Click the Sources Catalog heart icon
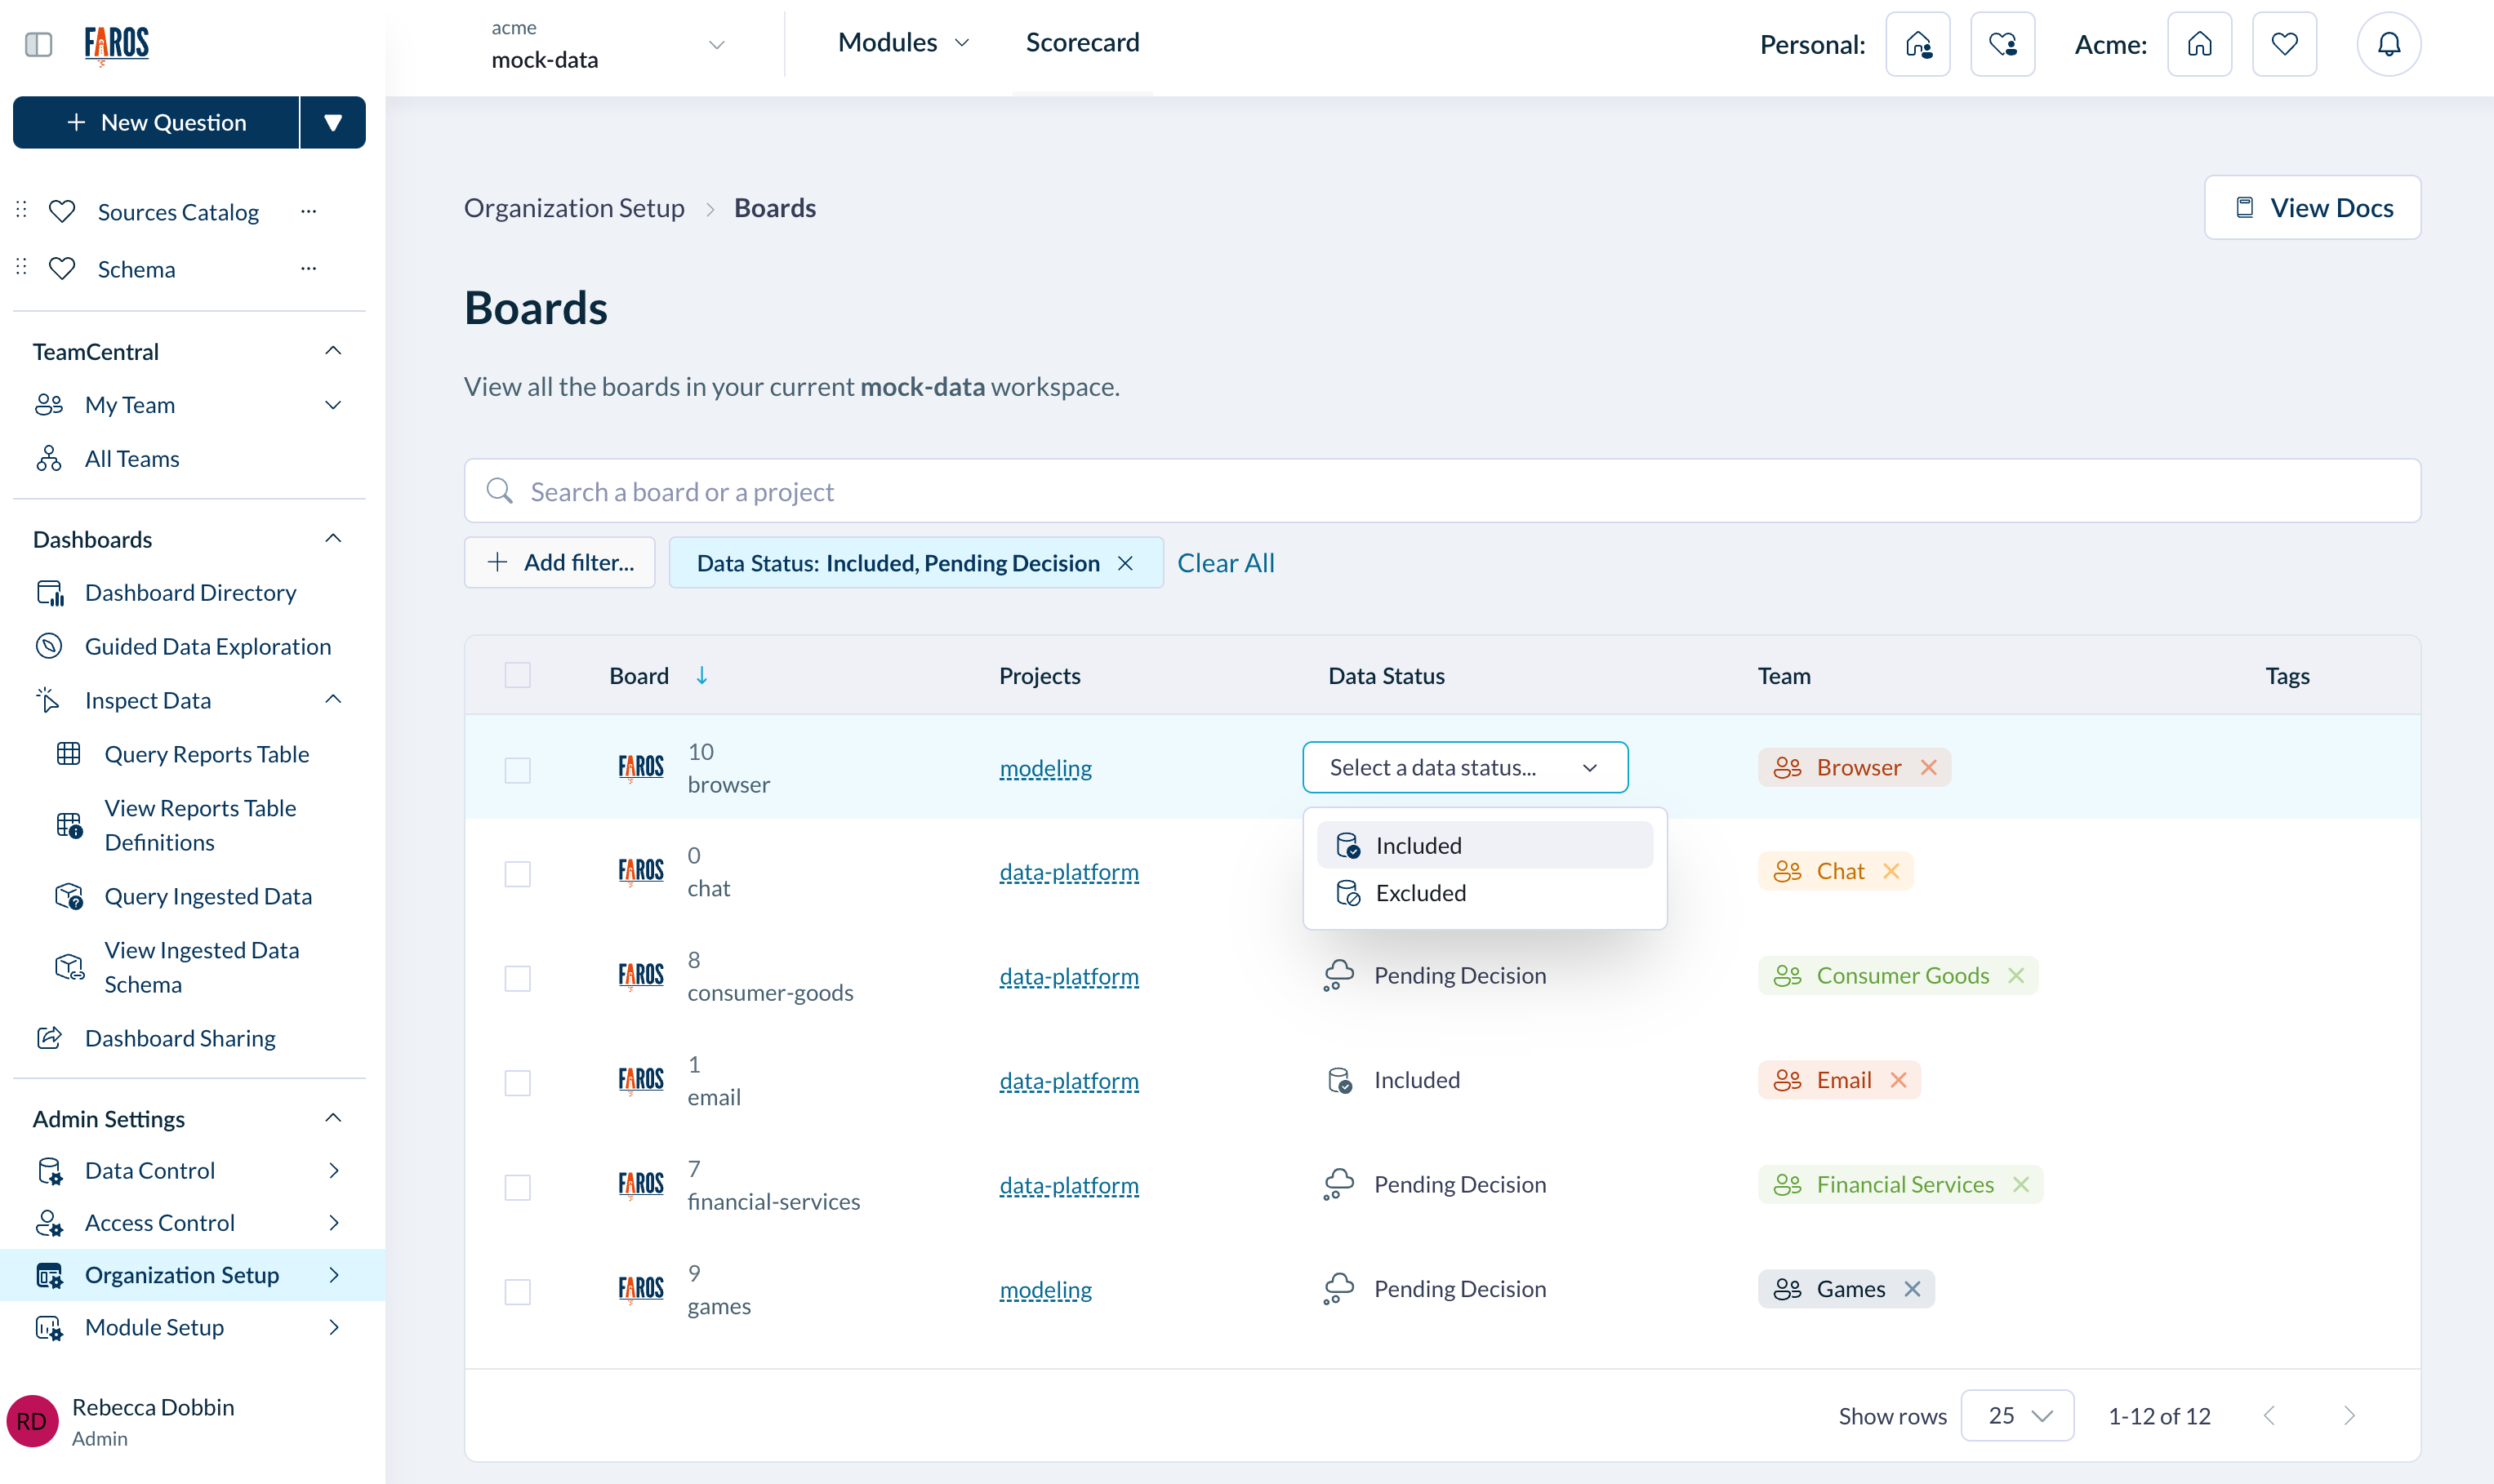The height and width of the screenshot is (1484, 2494). pyautogui.click(x=62, y=211)
